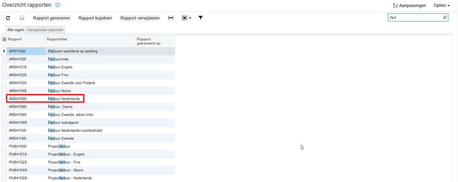Image resolution: width=458 pixels, height=182 pixels.
Task: Click Rapport kopiëren
Action: click(95, 18)
